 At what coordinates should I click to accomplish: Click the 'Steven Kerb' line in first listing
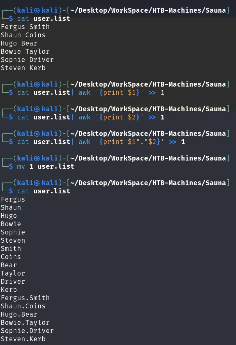[23, 68]
